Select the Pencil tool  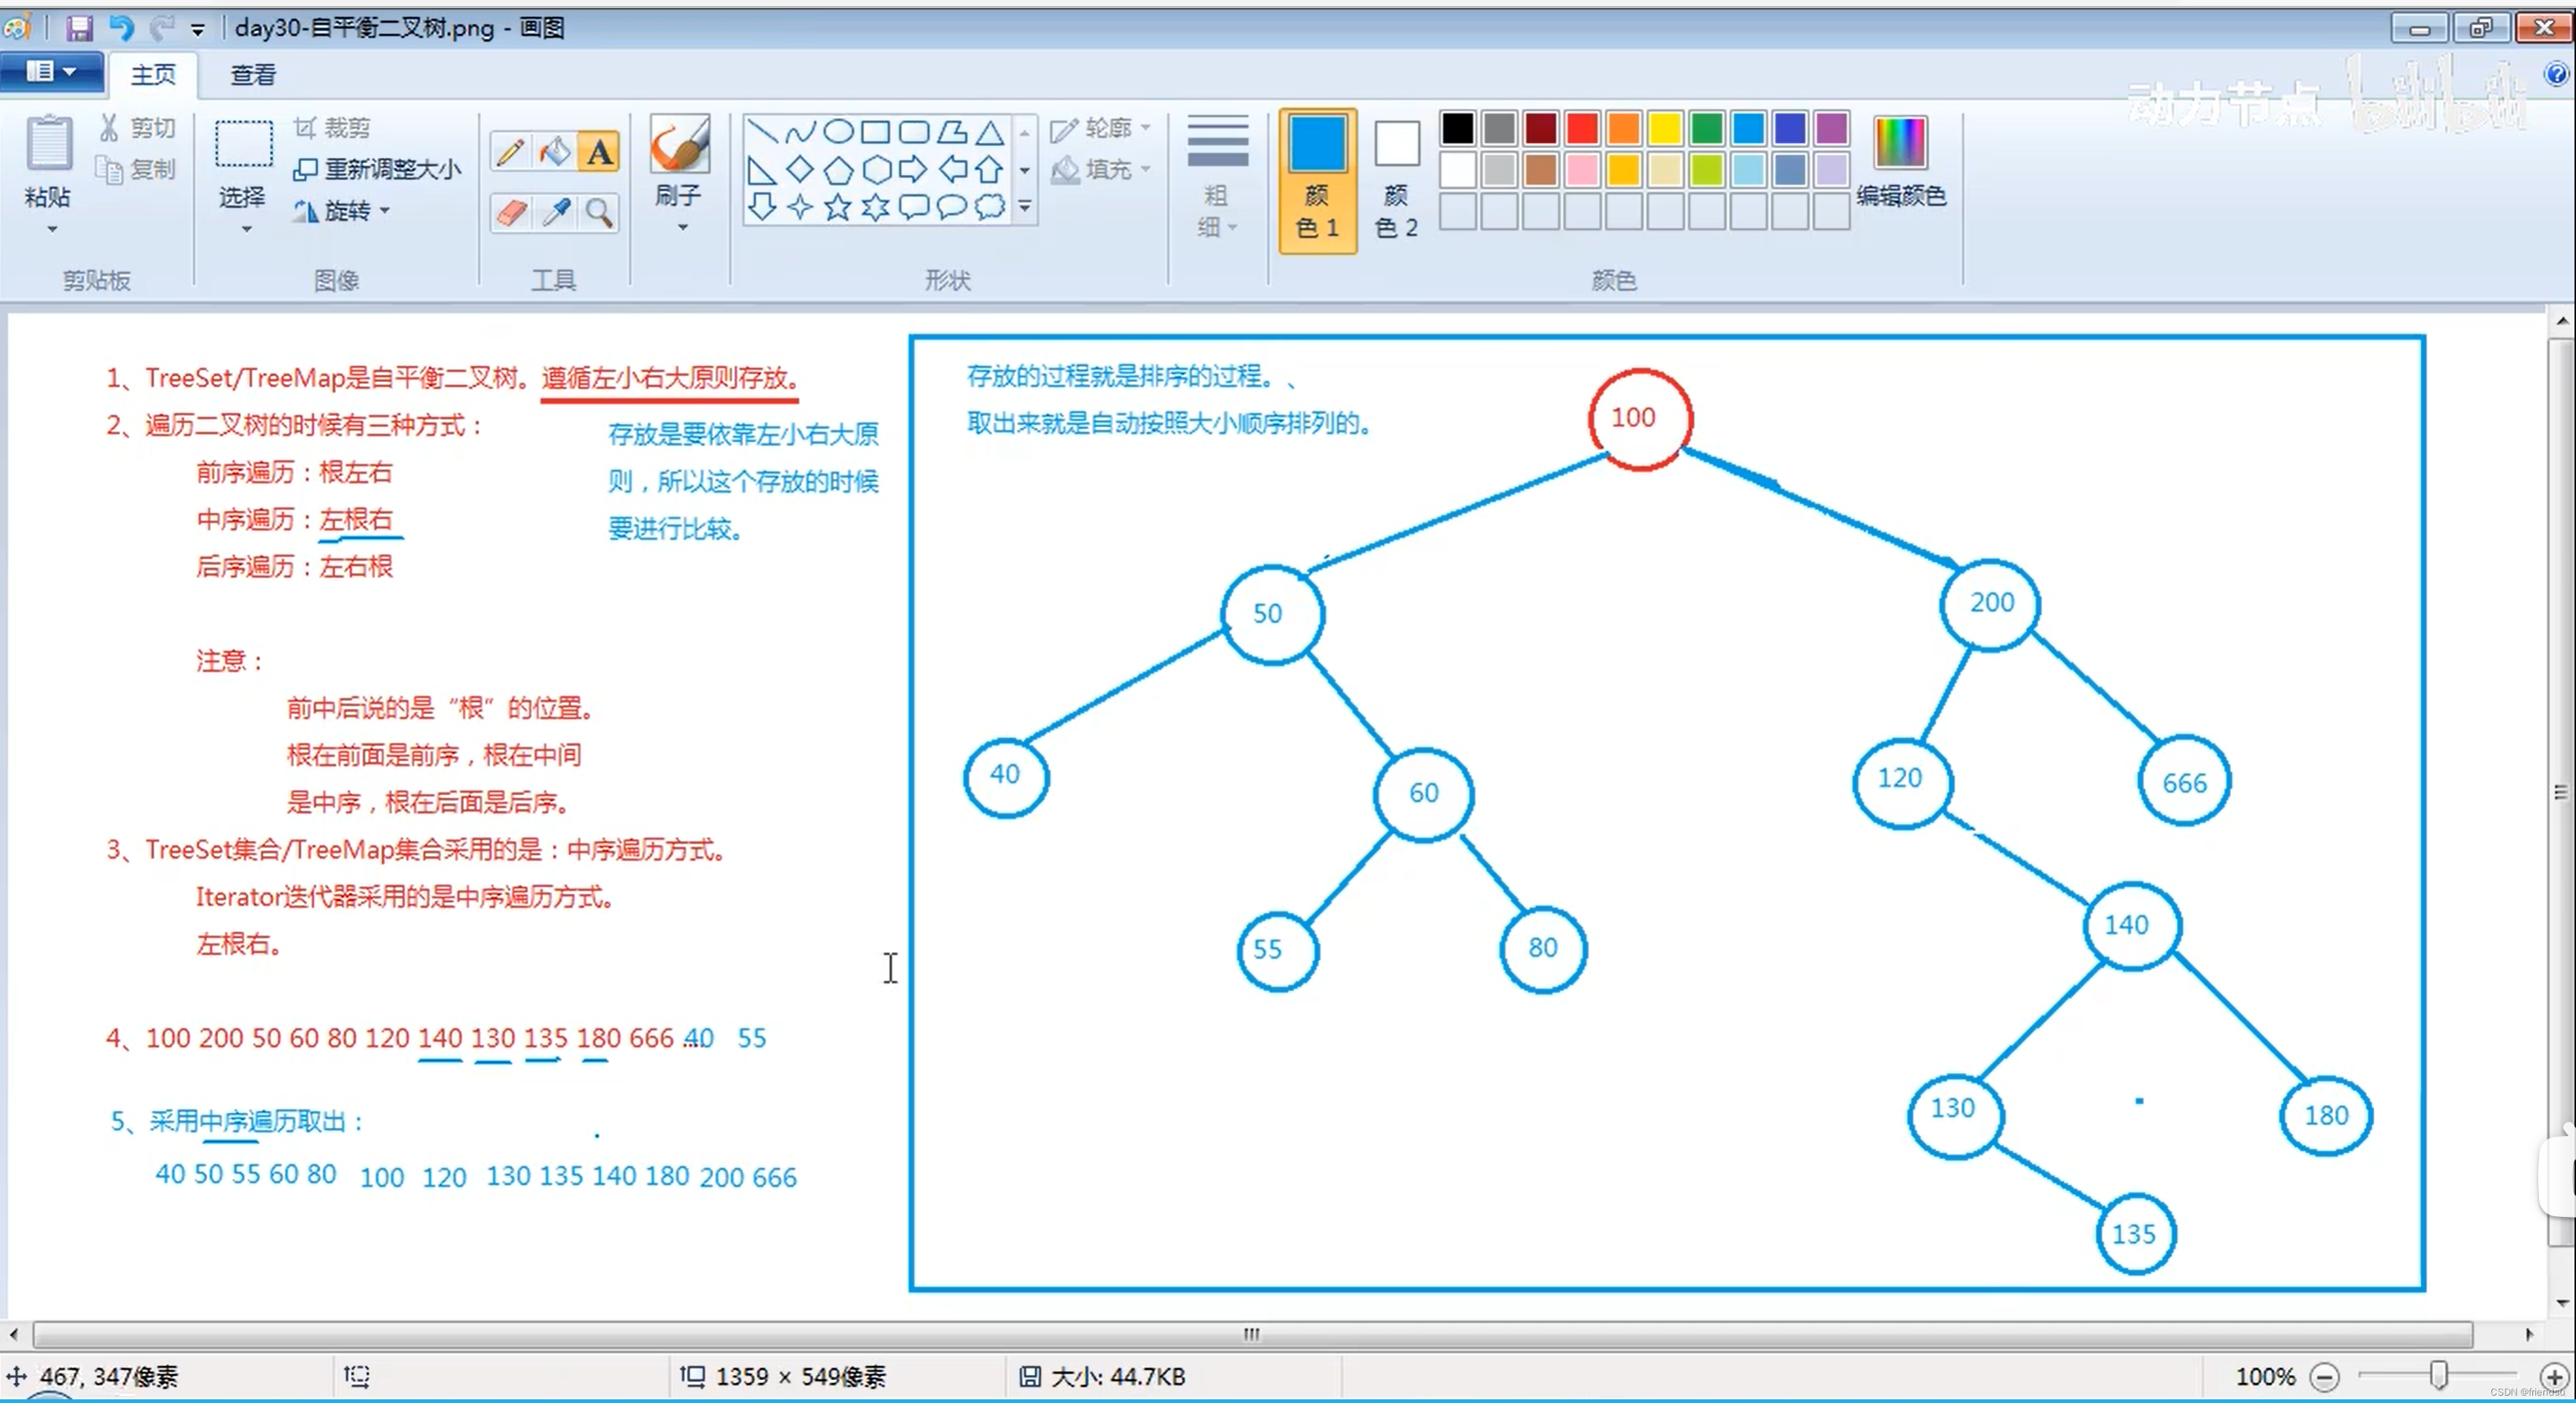pyautogui.click(x=511, y=152)
